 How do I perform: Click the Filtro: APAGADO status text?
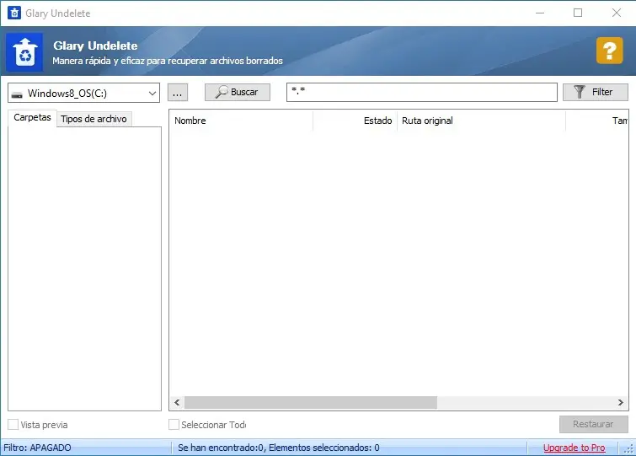click(37, 448)
